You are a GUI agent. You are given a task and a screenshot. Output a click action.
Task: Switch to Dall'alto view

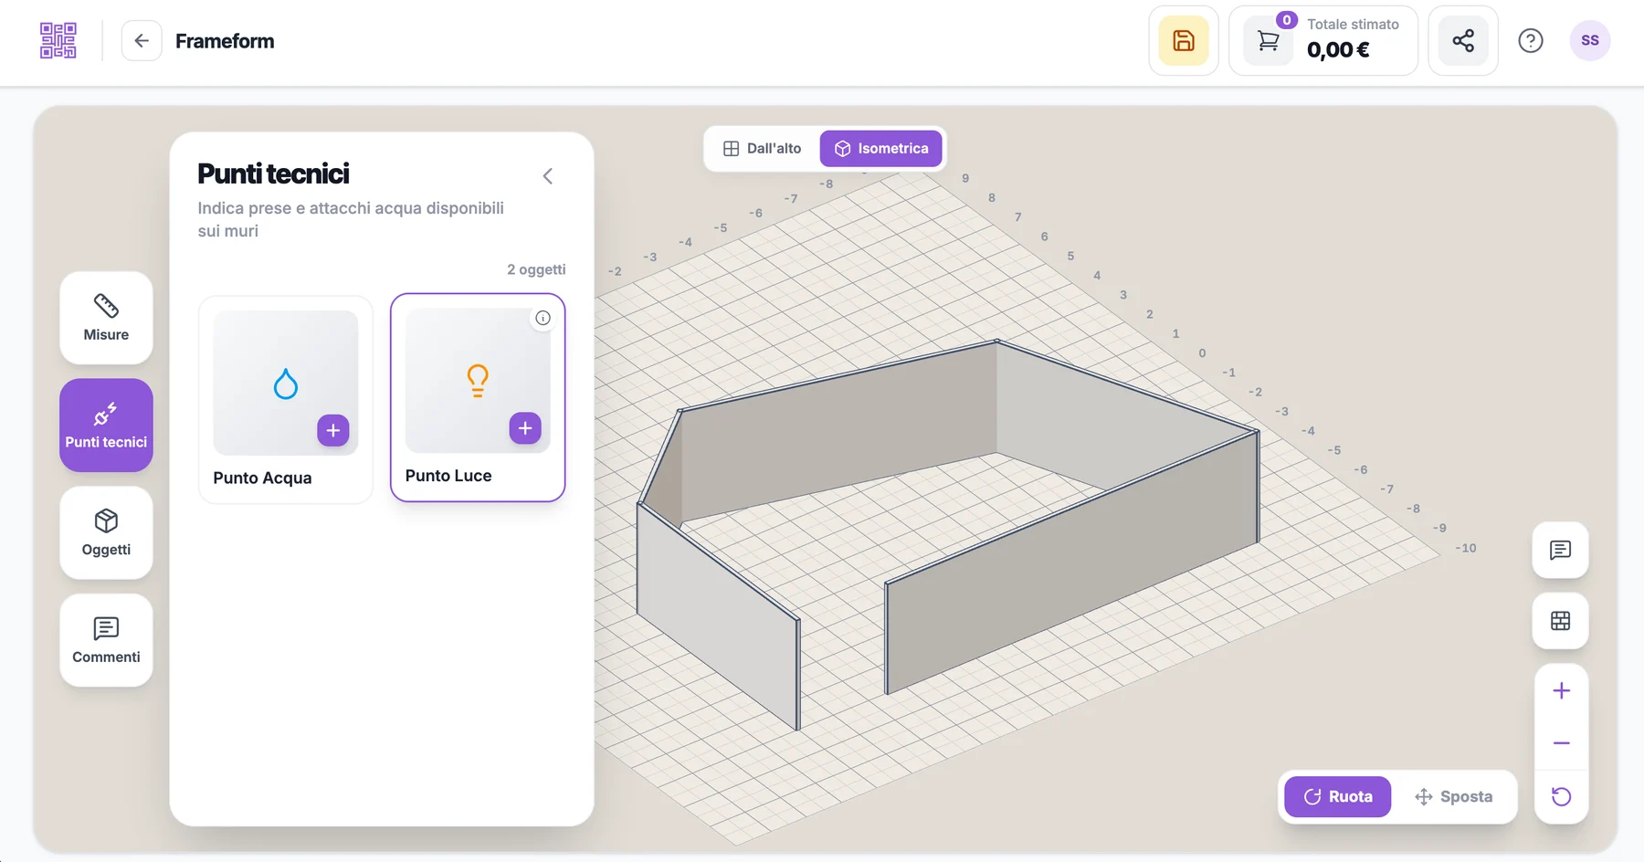click(762, 149)
